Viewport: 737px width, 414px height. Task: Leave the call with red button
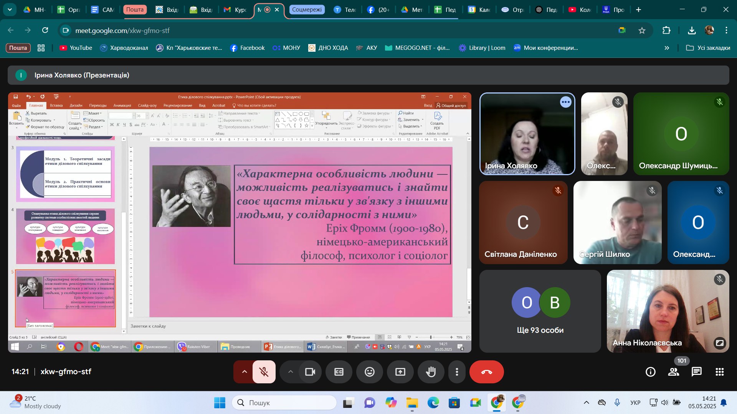click(x=487, y=372)
